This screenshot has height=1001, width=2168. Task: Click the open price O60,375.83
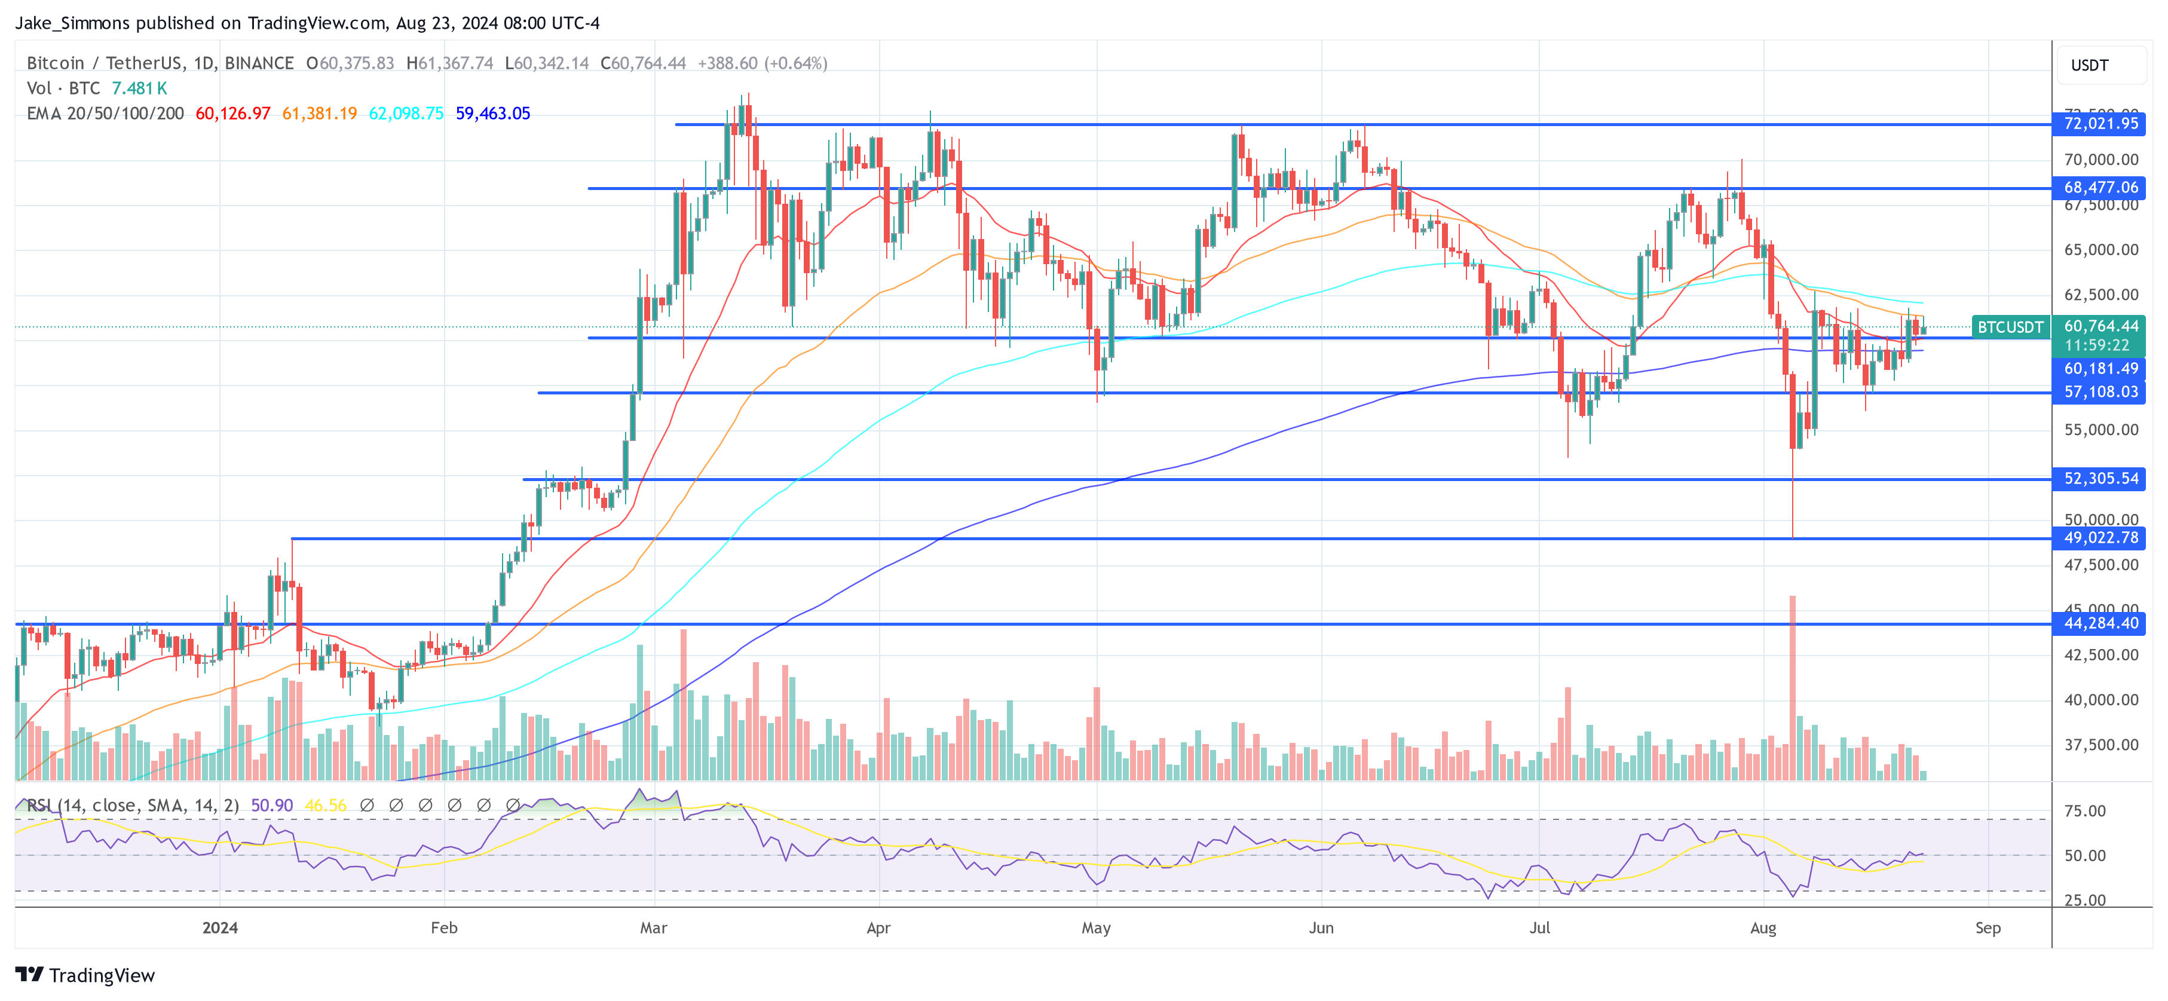[x=350, y=63]
